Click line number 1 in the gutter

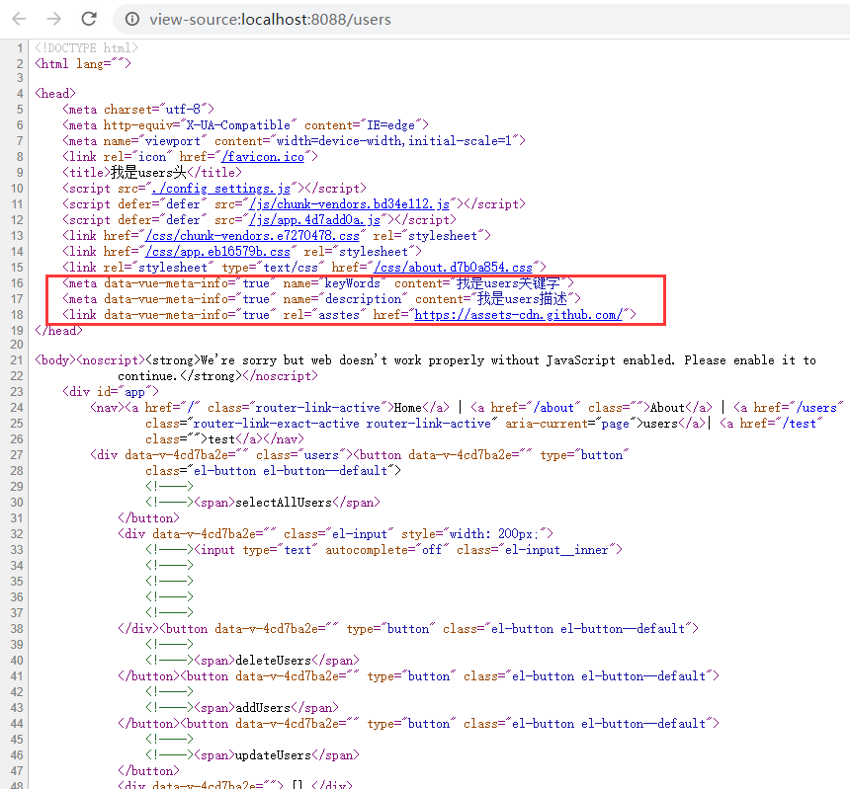[x=18, y=46]
